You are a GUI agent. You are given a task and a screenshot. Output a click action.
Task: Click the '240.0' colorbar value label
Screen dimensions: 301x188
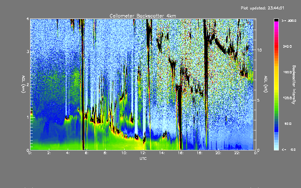tap(287, 47)
